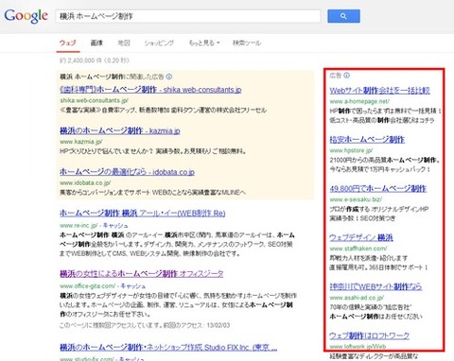
Task: Click the info icon beside 関連した広告
Action: pyautogui.click(x=169, y=77)
